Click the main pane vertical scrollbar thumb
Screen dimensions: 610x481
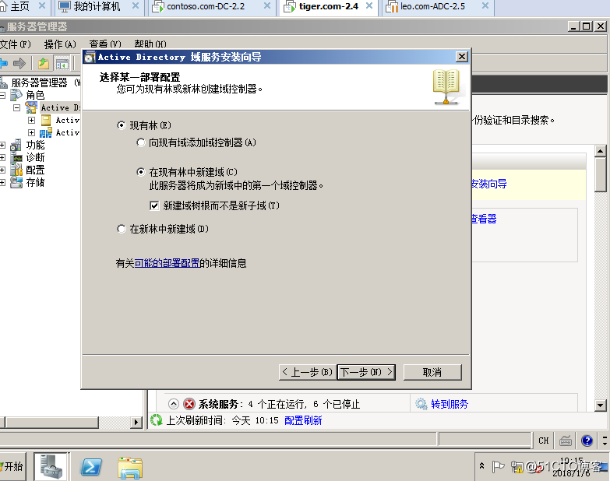(601, 174)
